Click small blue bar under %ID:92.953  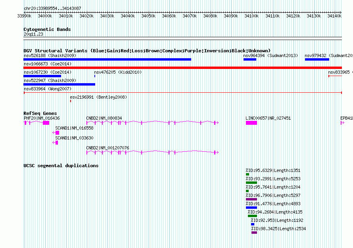253,224
